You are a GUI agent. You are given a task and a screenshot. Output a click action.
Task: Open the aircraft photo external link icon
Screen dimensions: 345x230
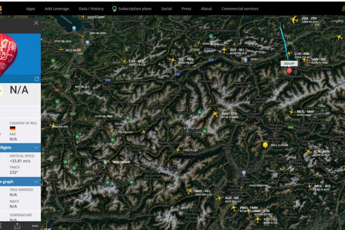(36, 79)
